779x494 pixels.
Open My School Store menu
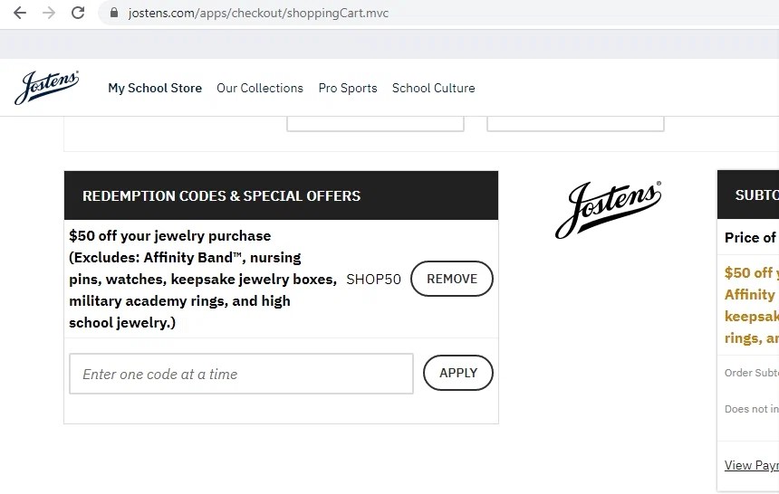(x=155, y=88)
